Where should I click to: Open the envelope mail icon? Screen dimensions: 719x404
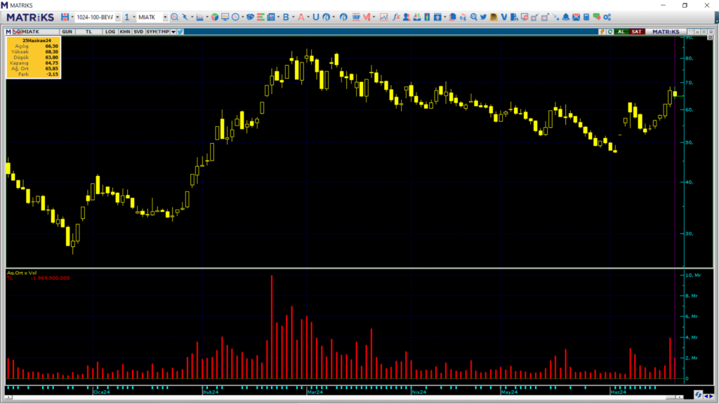click(576, 17)
